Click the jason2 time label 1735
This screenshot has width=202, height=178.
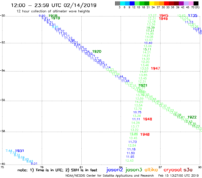pos(193,16)
